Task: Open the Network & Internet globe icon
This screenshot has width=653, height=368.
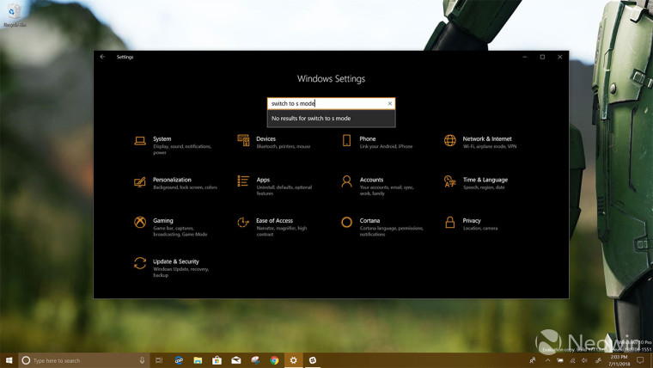Action: tap(449, 140)
